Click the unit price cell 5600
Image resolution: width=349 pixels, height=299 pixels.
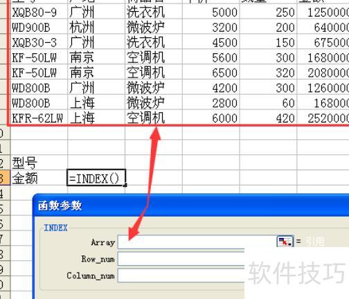(x=211, y=57)
